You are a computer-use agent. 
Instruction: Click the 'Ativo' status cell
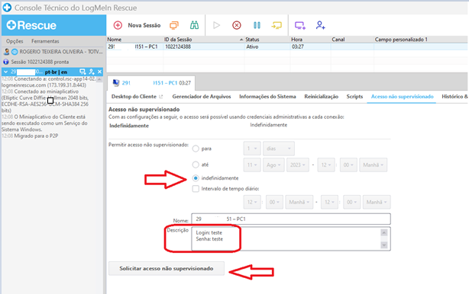pos(252,46)
